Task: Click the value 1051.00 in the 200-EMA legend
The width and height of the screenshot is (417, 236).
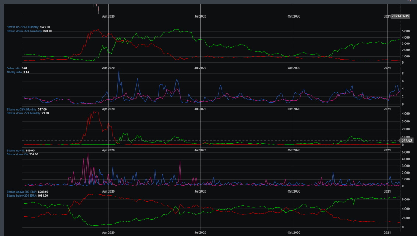Action: pos(43,196)
